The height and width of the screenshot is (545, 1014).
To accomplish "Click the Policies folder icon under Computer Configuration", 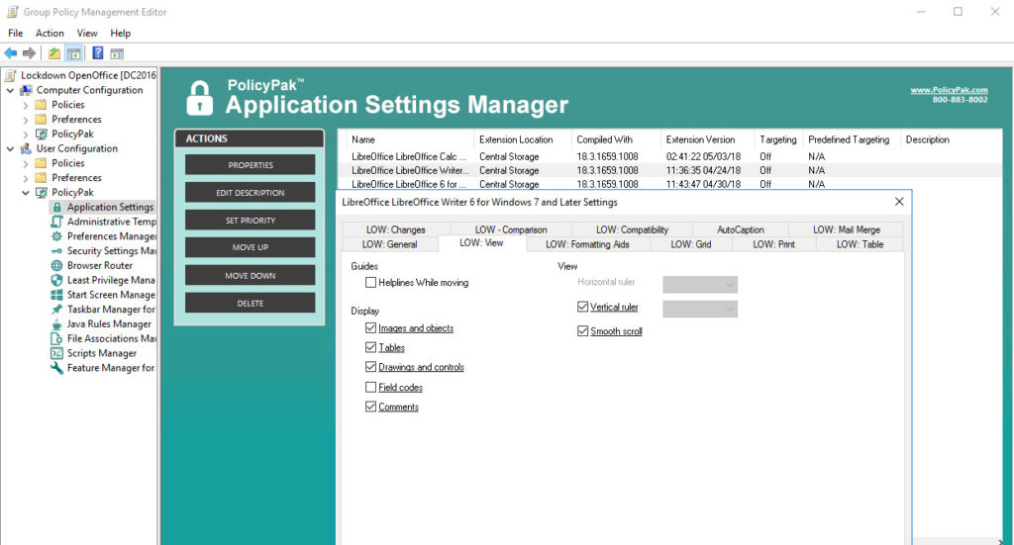I will point(42,105).
